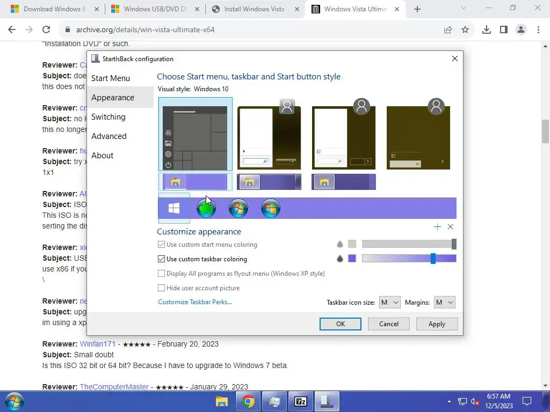Click the purple taskbar color swatch
This screenshot has width=550, height=412.
(x=352, y=259)
